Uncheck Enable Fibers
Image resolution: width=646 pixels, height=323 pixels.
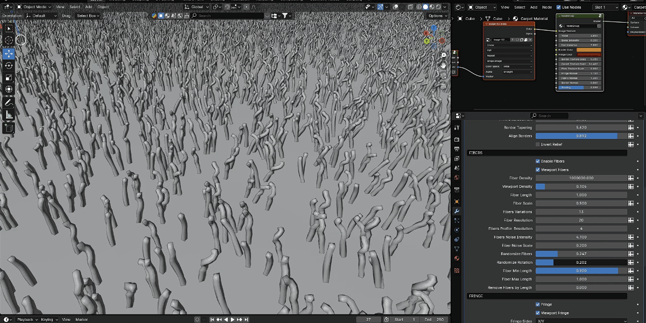click(x=538, y=161)
